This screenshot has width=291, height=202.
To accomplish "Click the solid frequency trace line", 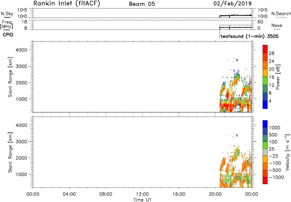I will [x=236, y=27].
